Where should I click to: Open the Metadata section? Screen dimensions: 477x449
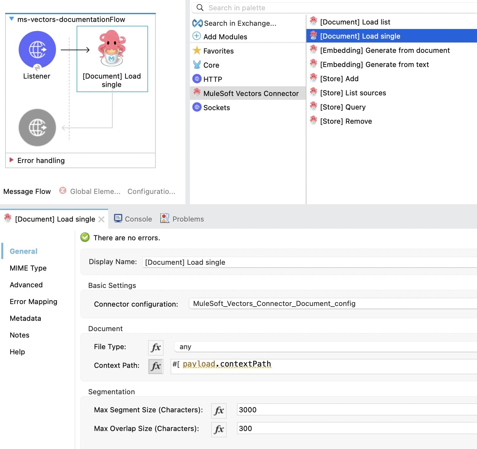25,318
